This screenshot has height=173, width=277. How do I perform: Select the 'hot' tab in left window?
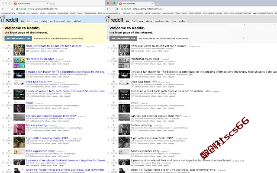[x=29, y=21]
